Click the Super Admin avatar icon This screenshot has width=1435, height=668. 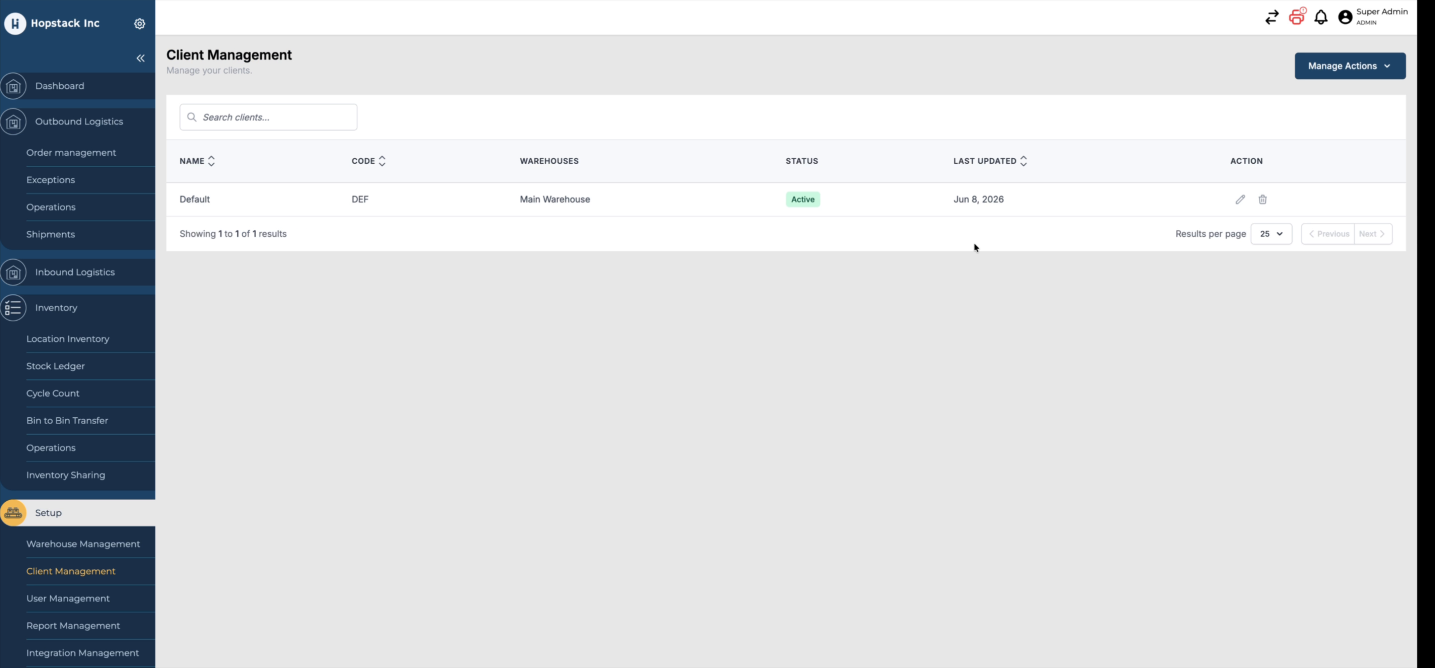click(1345, 17)
